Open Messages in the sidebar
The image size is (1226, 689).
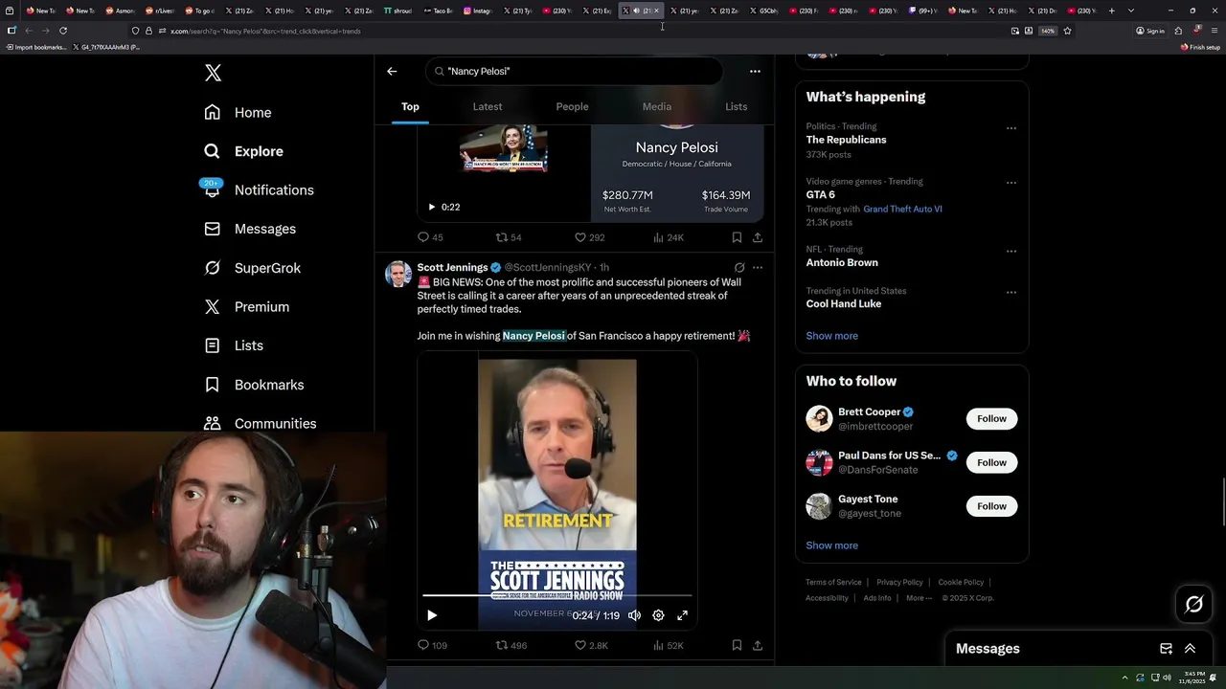250,229
